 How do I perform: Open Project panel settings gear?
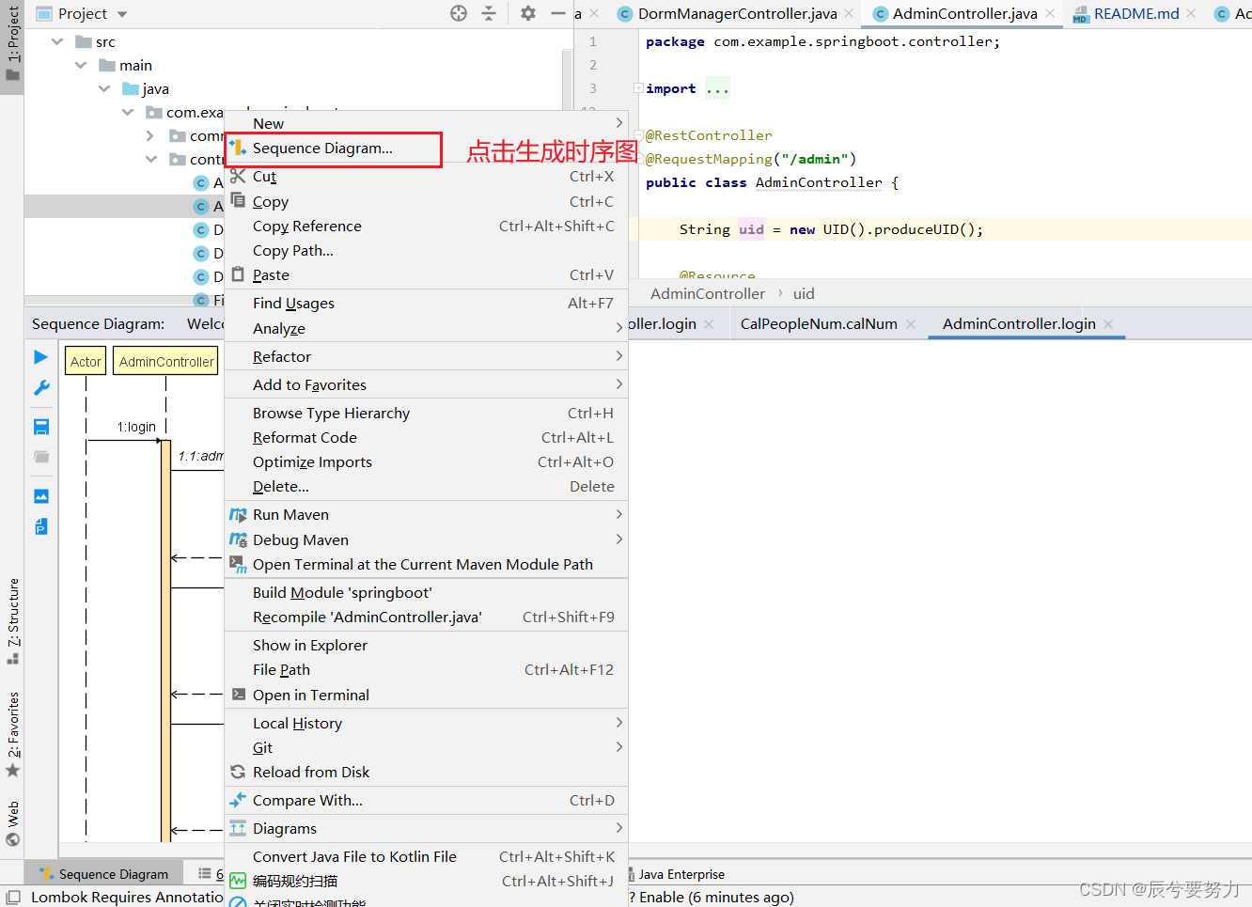tap(528, 13)
